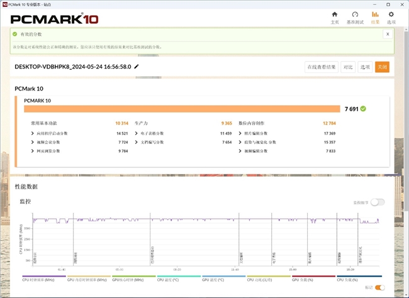Minimize the PCMark 10 window
This screenshot has height=298, width=409.
click(375, 4)
